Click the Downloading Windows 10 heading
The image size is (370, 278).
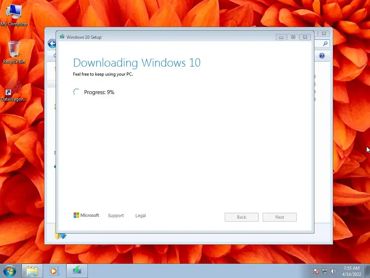click(x=137, y=63)
